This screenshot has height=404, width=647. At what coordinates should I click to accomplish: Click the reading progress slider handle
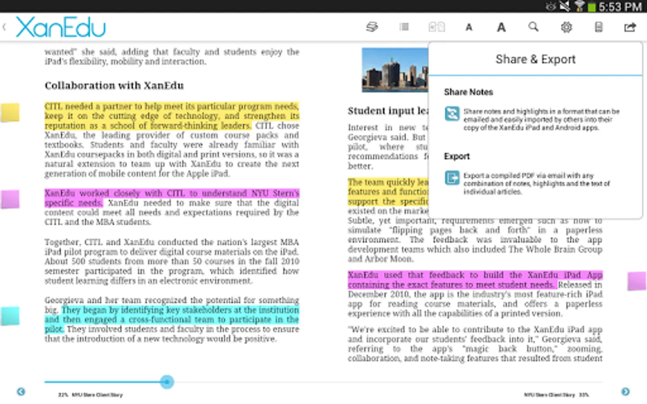pyautogui.click(x=167, y=382)
